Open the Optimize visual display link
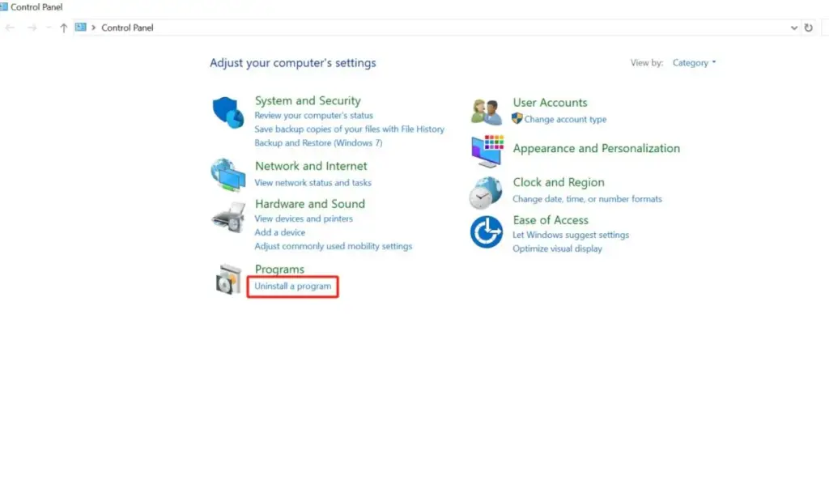The image size is (829, 484). [x=557, y=249]
